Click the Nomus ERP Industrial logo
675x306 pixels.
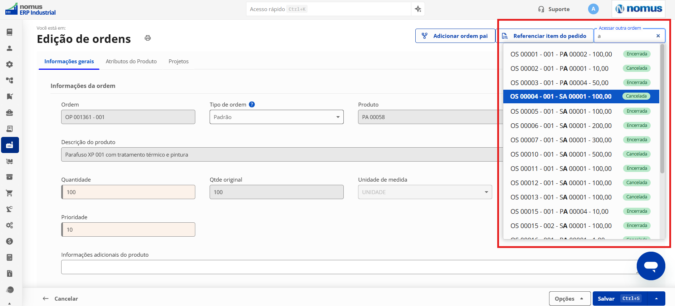coord(31,9)
